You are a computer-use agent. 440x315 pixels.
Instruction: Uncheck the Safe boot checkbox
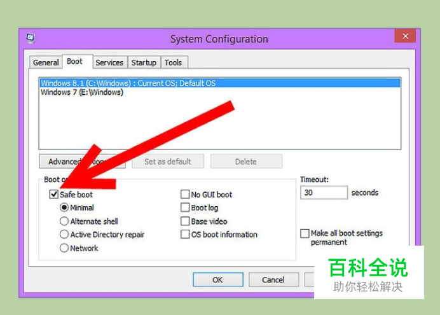(x=53, y=194)
